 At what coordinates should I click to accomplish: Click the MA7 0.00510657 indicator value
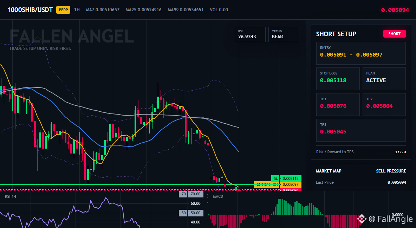click(x=103, y=10)
